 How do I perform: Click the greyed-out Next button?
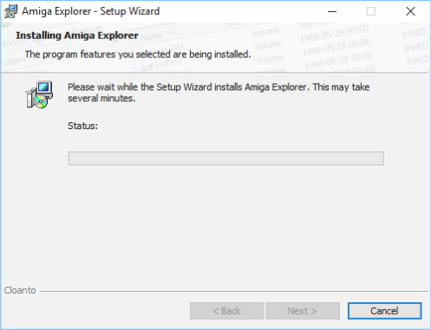(x=303, y=311)
